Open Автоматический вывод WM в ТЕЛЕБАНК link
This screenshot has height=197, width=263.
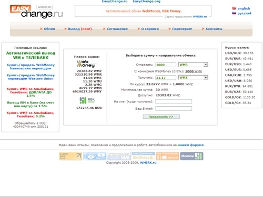pyautogui.click(x=31, y=55)
